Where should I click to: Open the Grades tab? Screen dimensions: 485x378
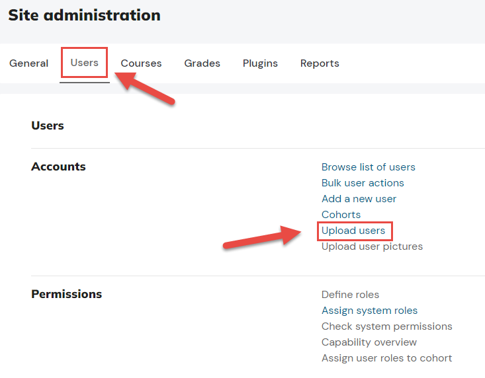pos(202,63)
